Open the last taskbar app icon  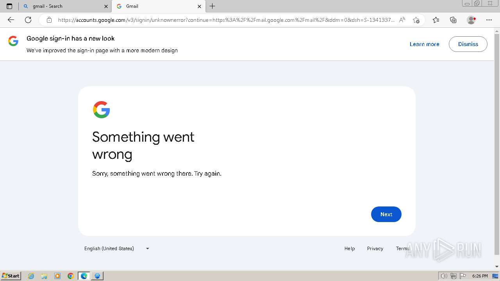coord(97,276)
